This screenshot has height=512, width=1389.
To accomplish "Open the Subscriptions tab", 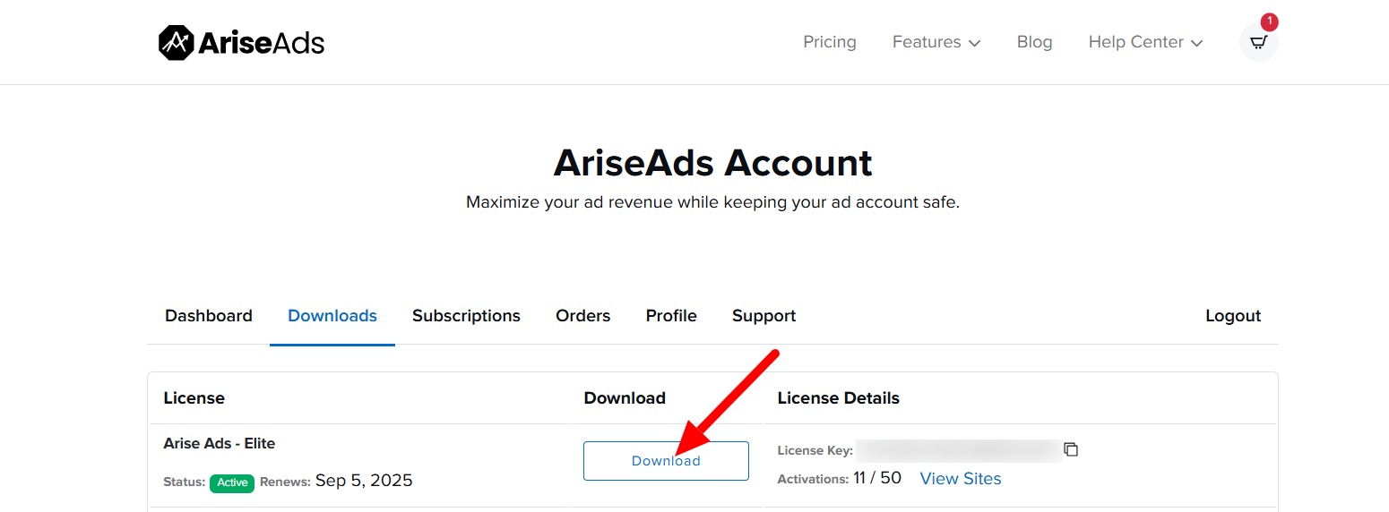I will (466, 316).
